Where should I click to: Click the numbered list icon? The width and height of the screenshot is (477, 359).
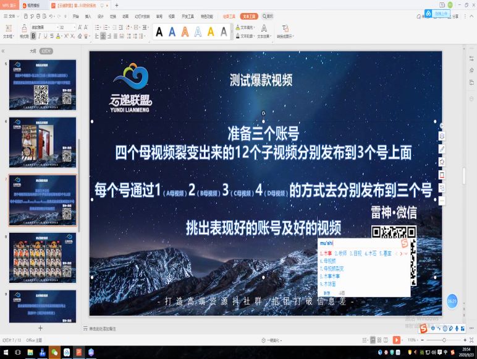pos(106,27)
